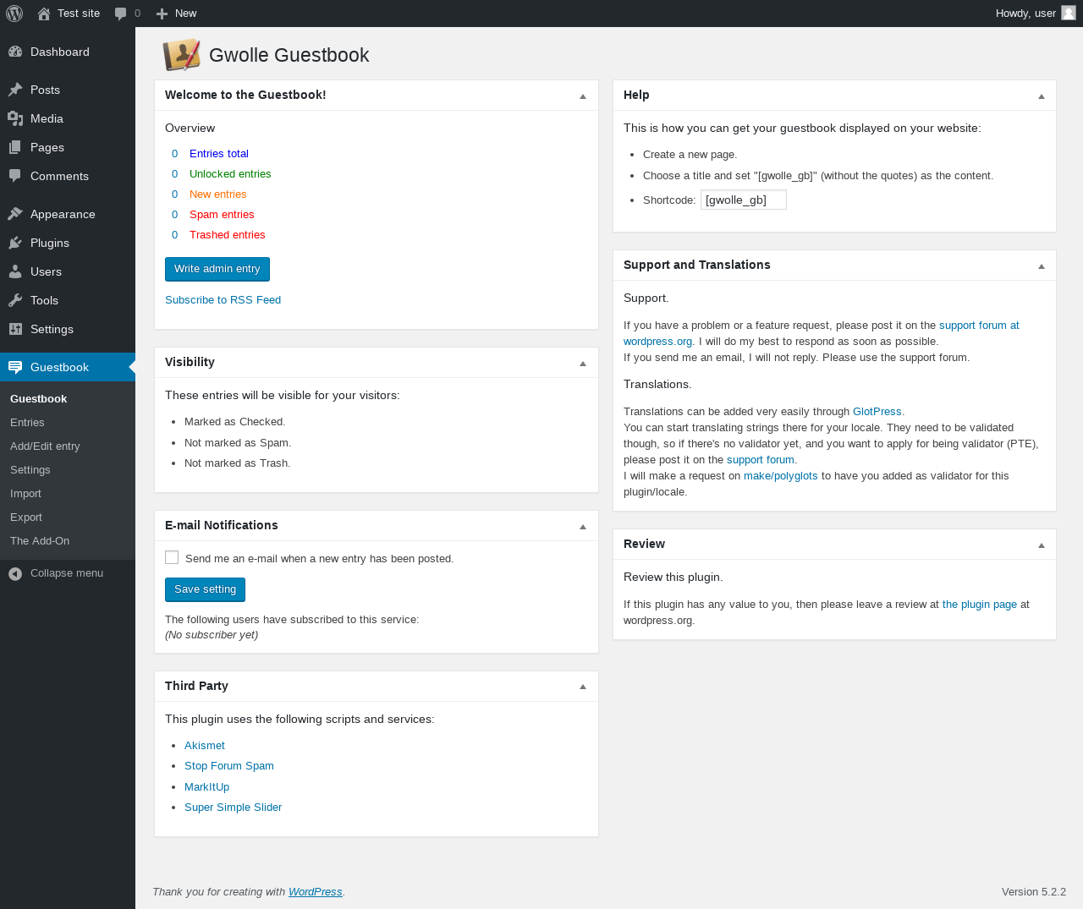Click the Appearance brush icon
Screen dimensions: 1083x909
(15, 214)
